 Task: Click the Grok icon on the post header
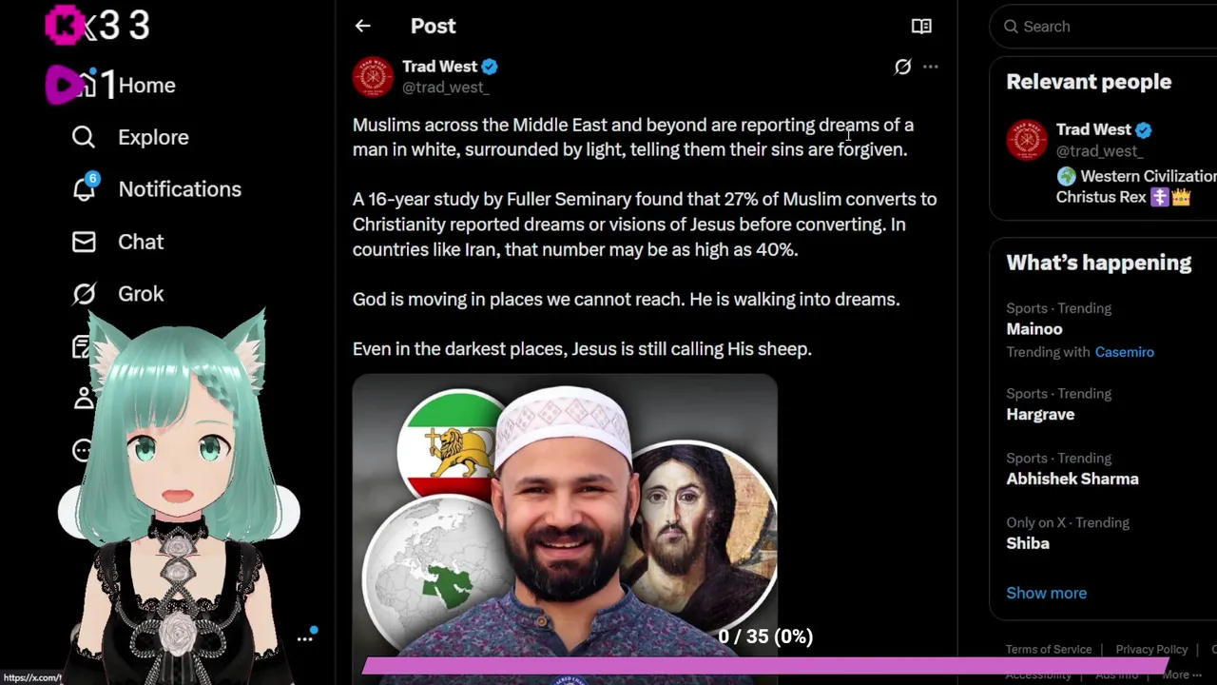(902, 67)
